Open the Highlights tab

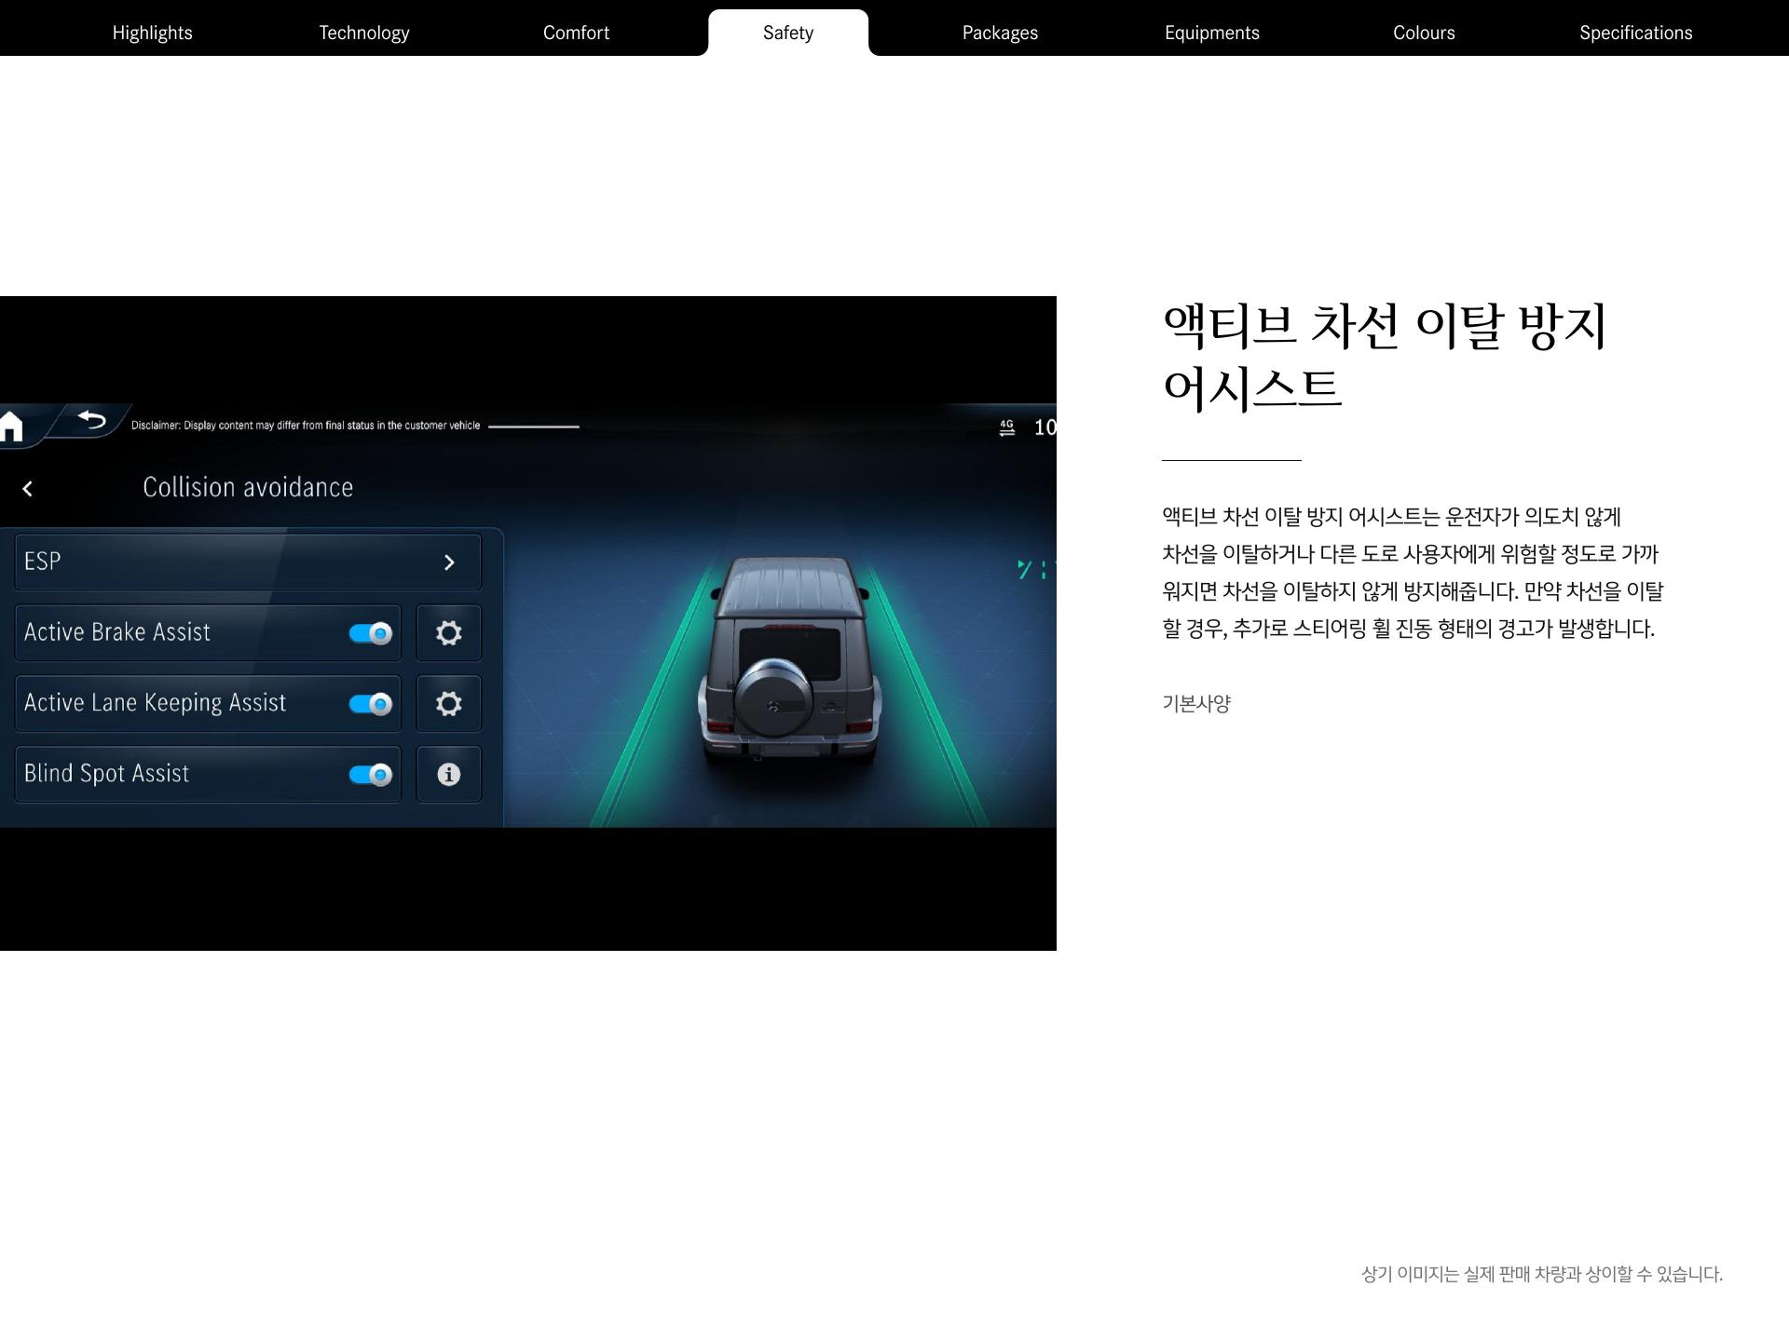coord(152,33)
